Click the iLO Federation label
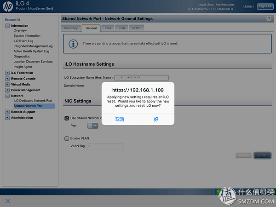 (x=22, y=73)
